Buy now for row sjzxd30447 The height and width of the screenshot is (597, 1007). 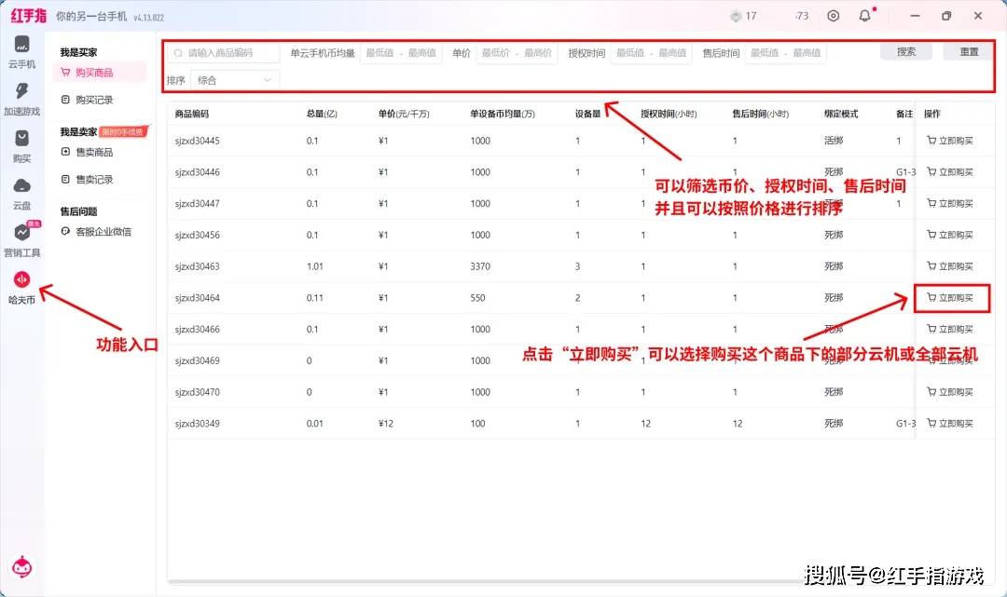coord(950,203)
